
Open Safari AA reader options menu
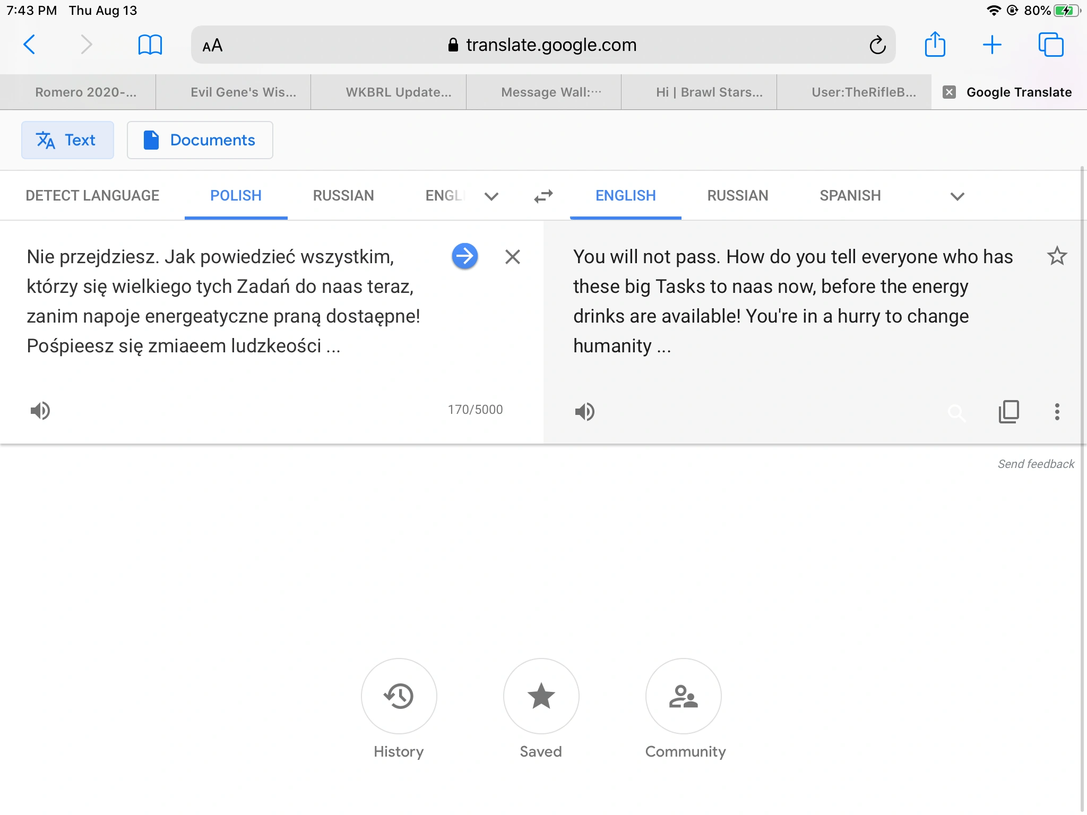212,45
